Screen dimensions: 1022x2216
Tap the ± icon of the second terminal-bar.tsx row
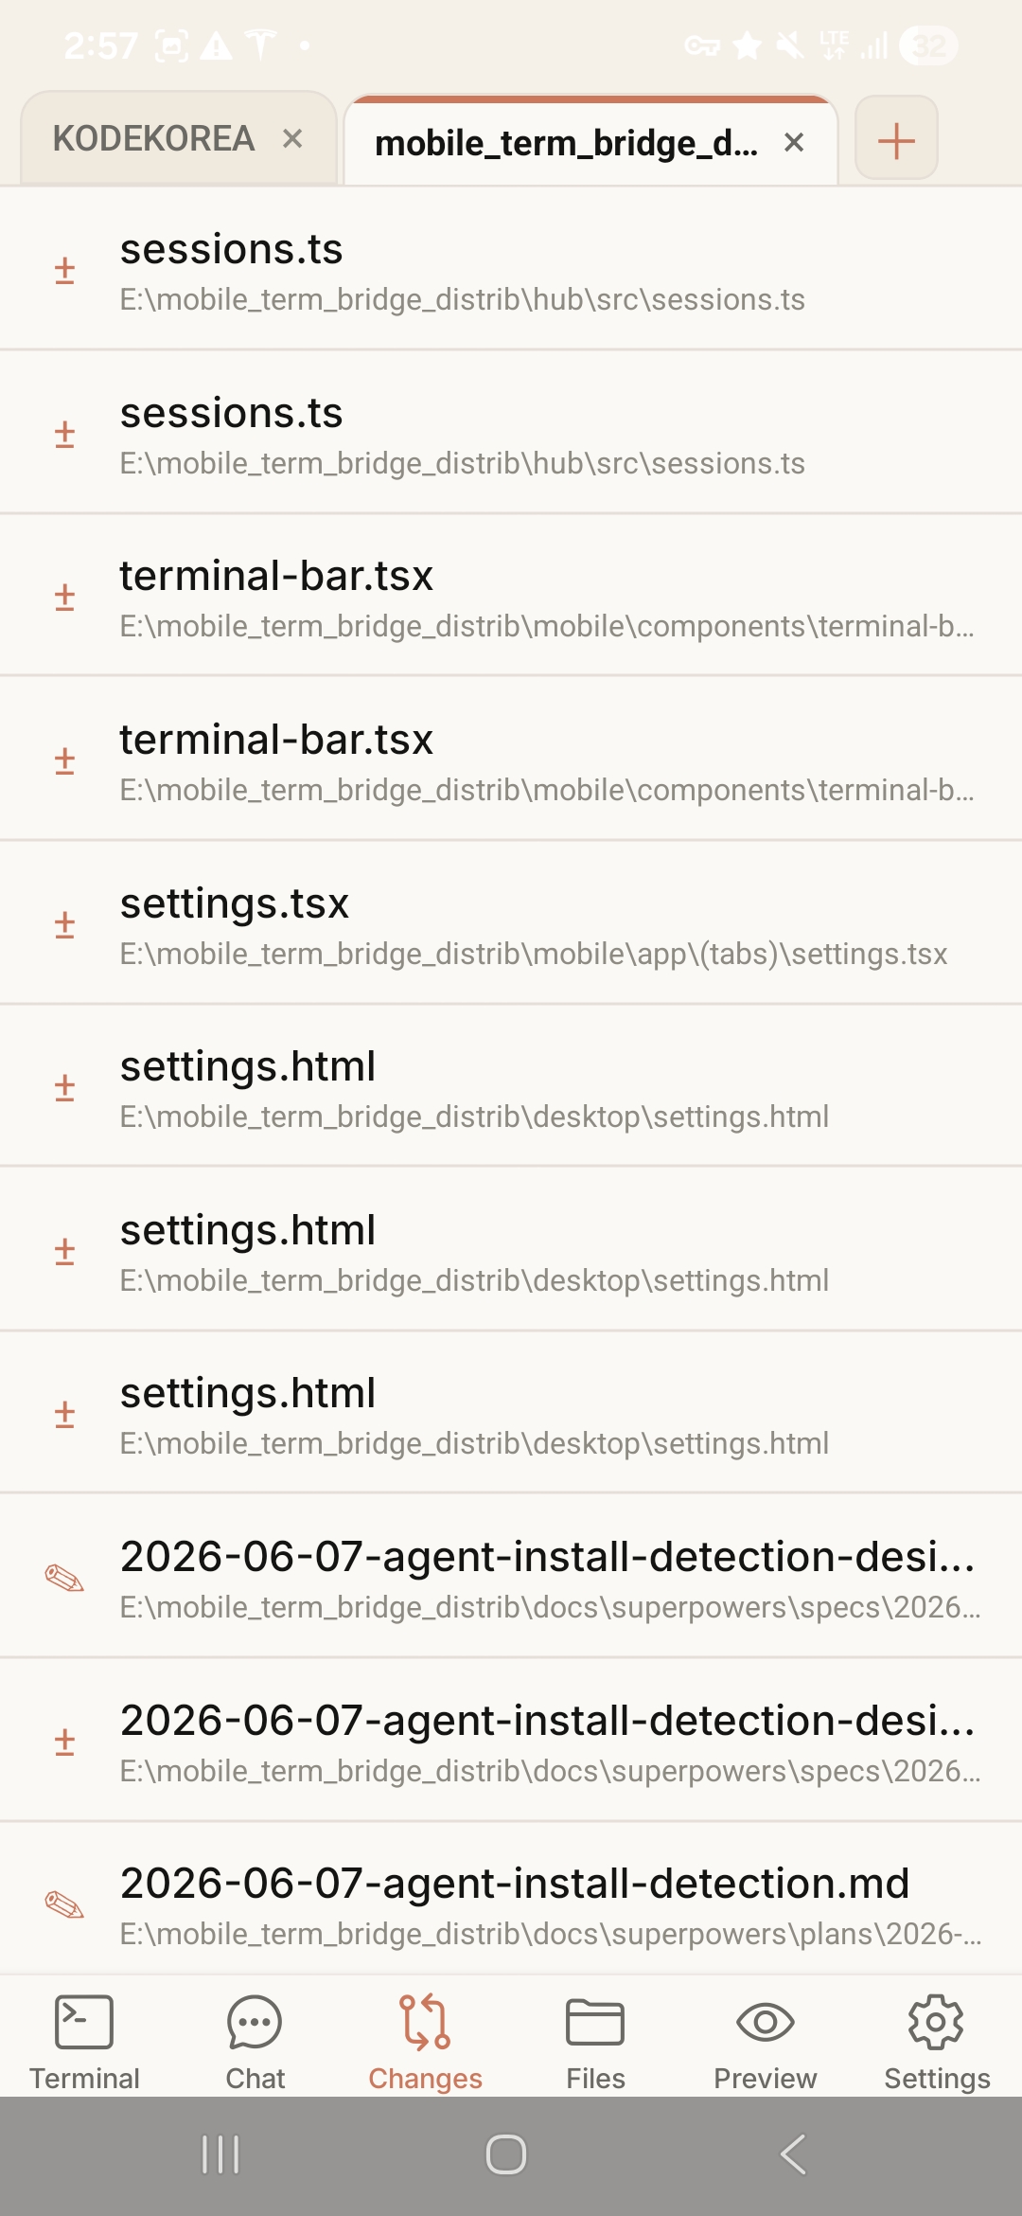click(x=64, y=760)
